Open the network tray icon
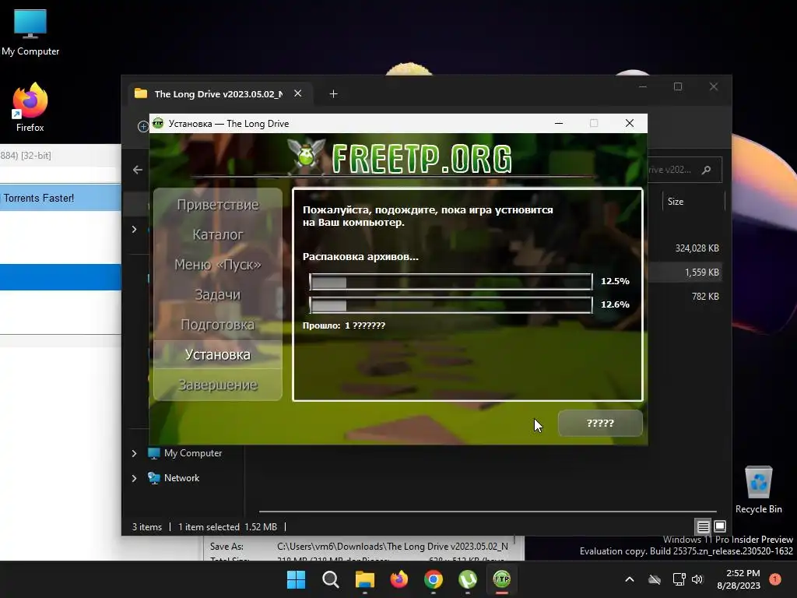The width and height of the screenshot is (797, 598). pyautogui.click(x=679, y=579)
